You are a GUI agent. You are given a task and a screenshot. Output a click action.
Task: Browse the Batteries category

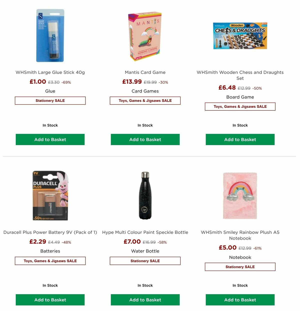(50, 251)
